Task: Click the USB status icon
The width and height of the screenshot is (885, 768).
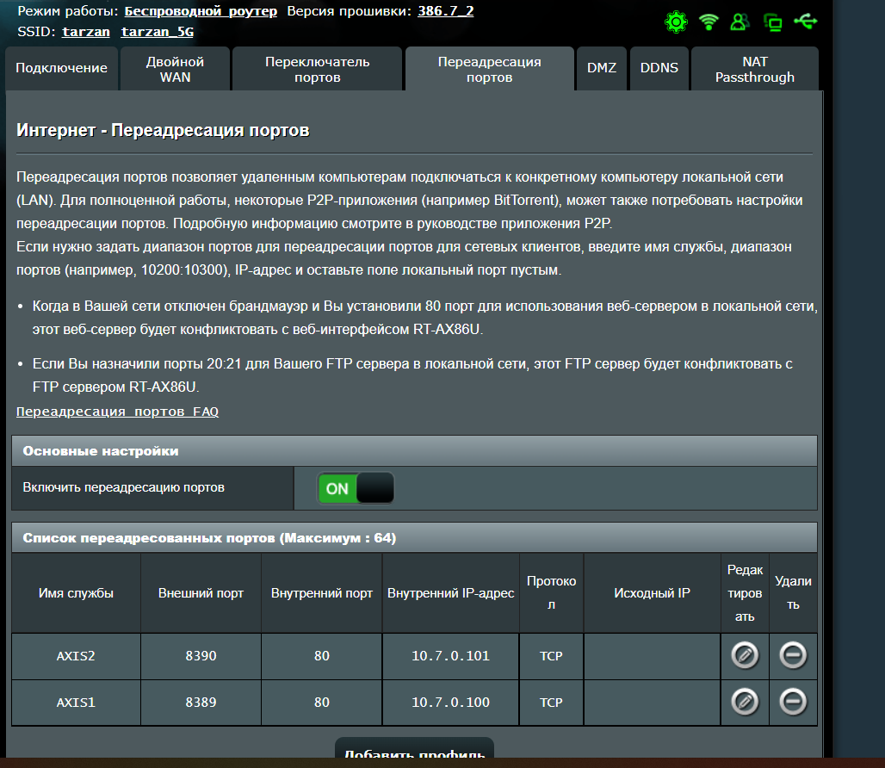Action: click(x=806, y=21)
